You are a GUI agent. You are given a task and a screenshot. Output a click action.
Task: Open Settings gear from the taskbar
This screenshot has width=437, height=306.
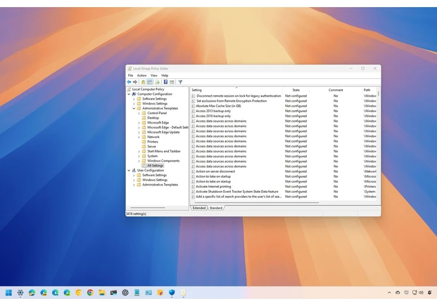20,293
